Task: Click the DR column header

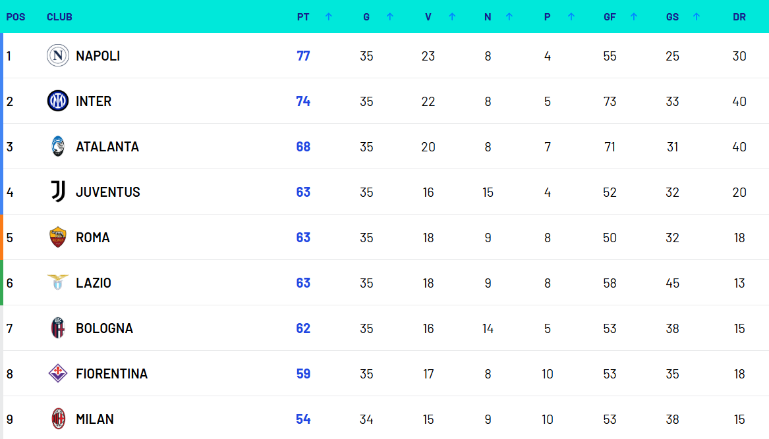Action: point(739,16)
